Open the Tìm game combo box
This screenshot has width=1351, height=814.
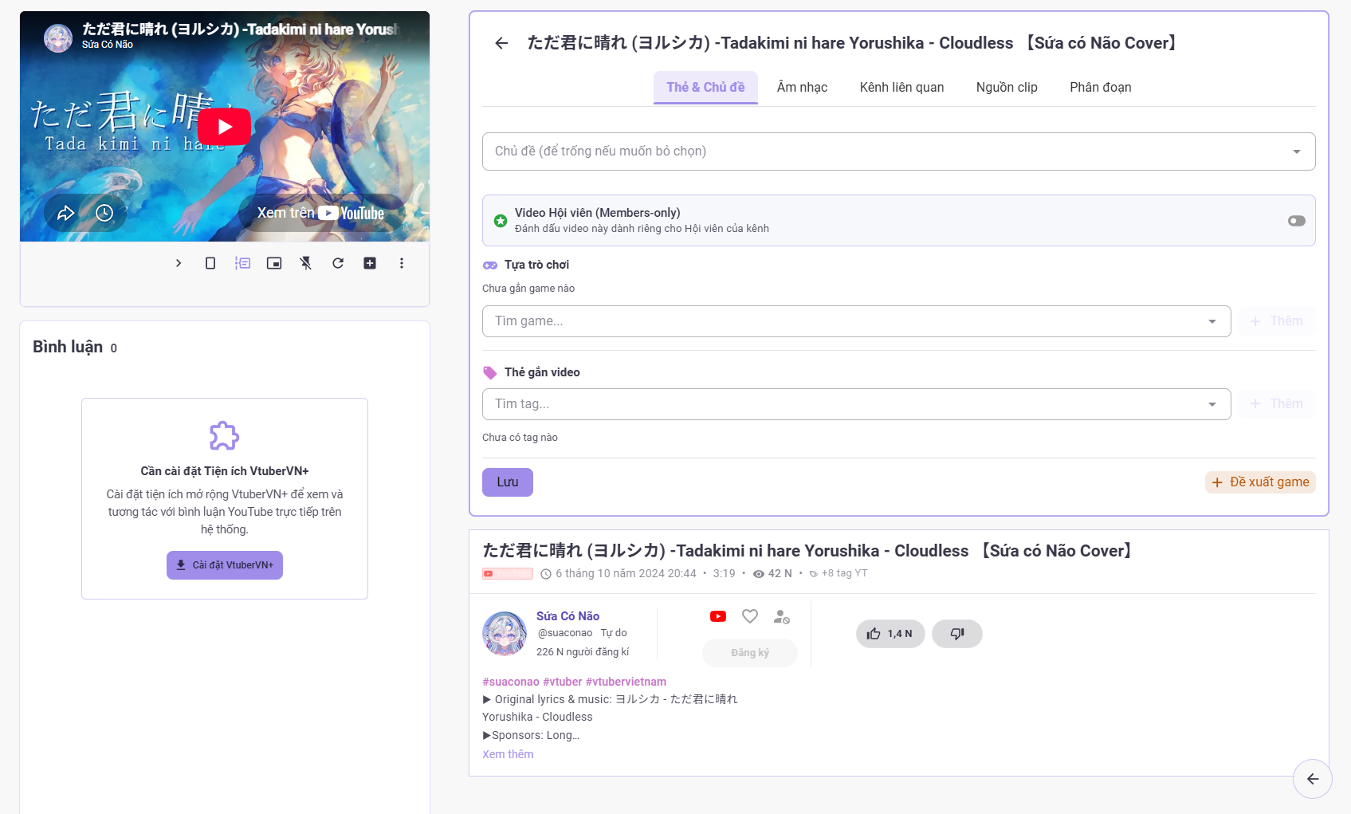[856, 321]
